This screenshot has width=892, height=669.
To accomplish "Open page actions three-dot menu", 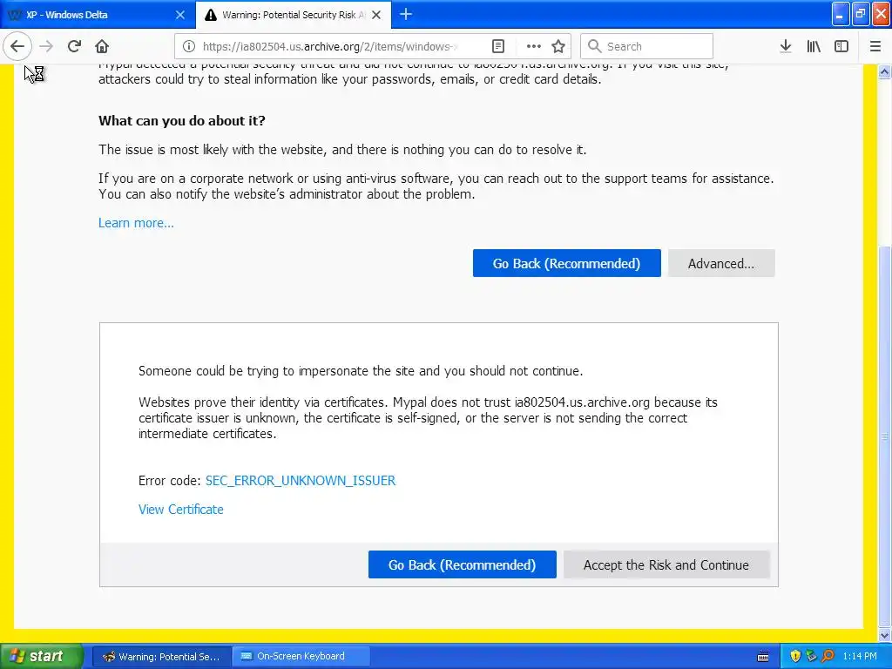I will (x=534, y=47).
